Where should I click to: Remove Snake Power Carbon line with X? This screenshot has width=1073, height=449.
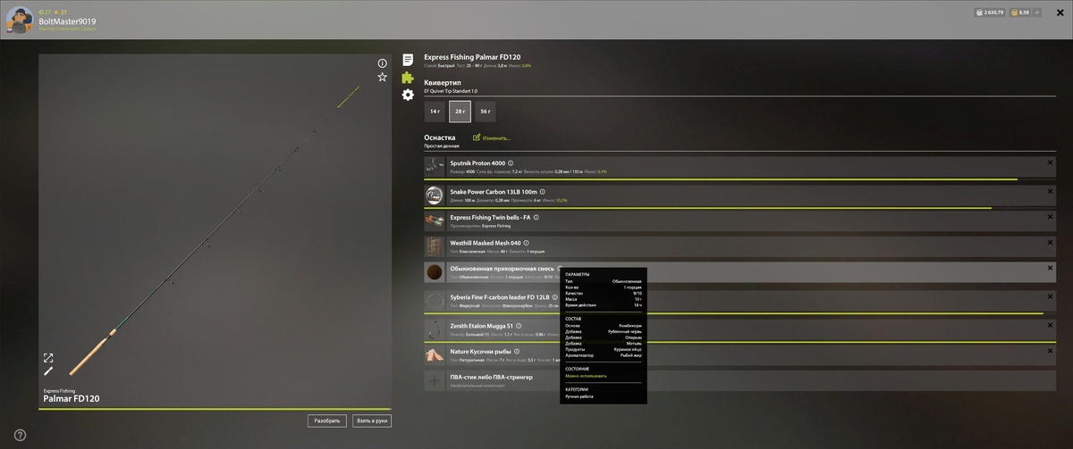[x=1050, y=190]
